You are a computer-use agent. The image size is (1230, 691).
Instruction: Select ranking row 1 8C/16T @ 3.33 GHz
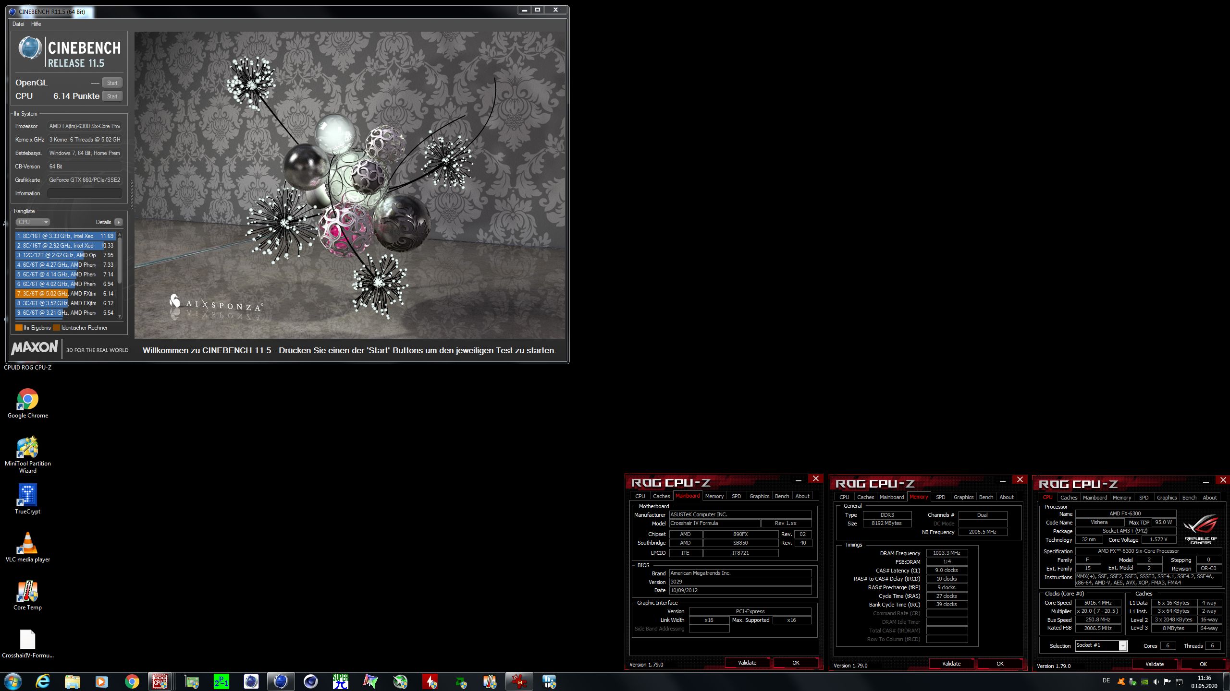point(65,236)
